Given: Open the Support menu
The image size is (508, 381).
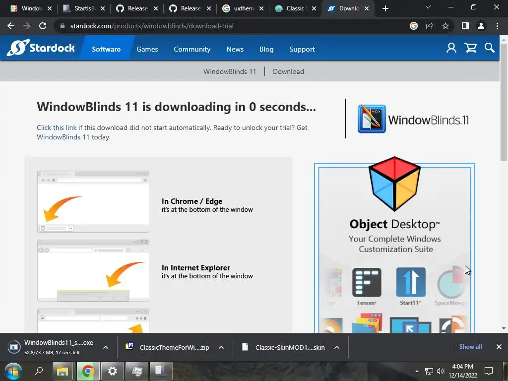Looking at the screenshot, I should 302,49.
